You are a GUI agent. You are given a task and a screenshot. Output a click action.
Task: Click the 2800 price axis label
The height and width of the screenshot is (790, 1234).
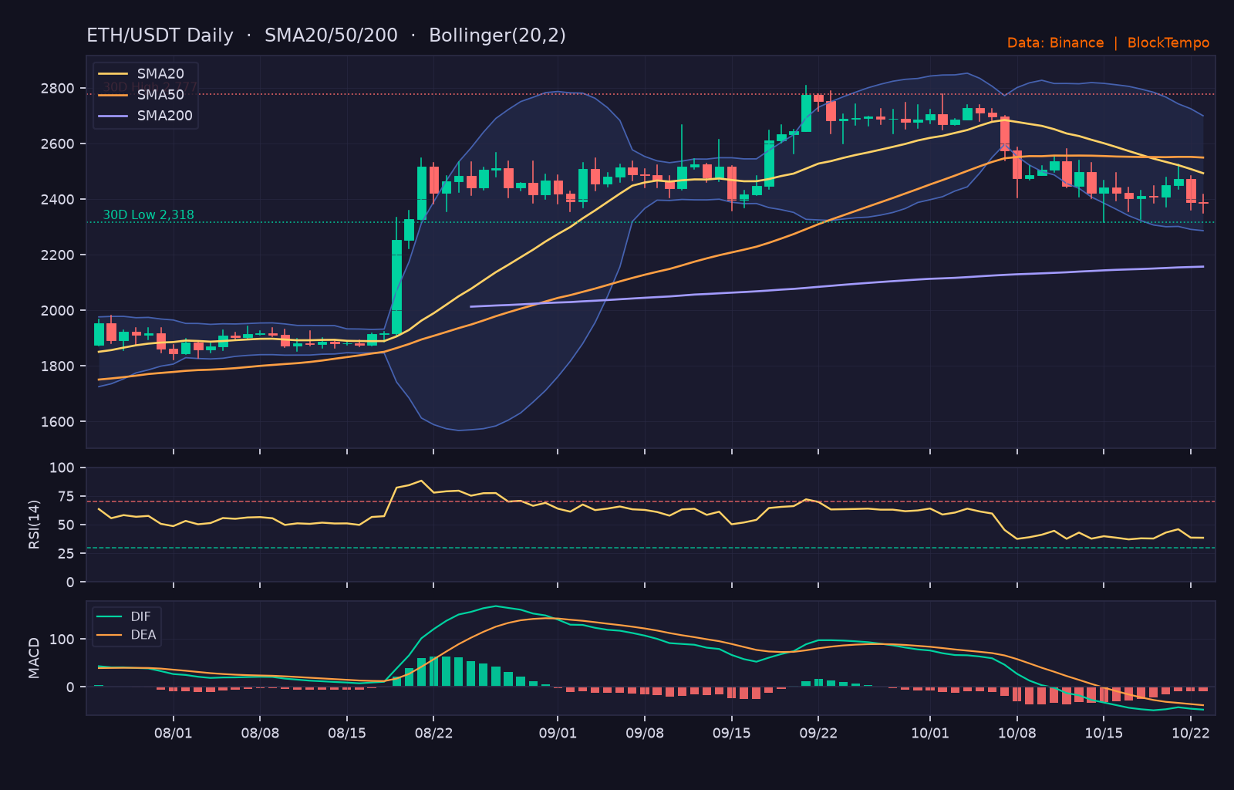coord(58,89)
